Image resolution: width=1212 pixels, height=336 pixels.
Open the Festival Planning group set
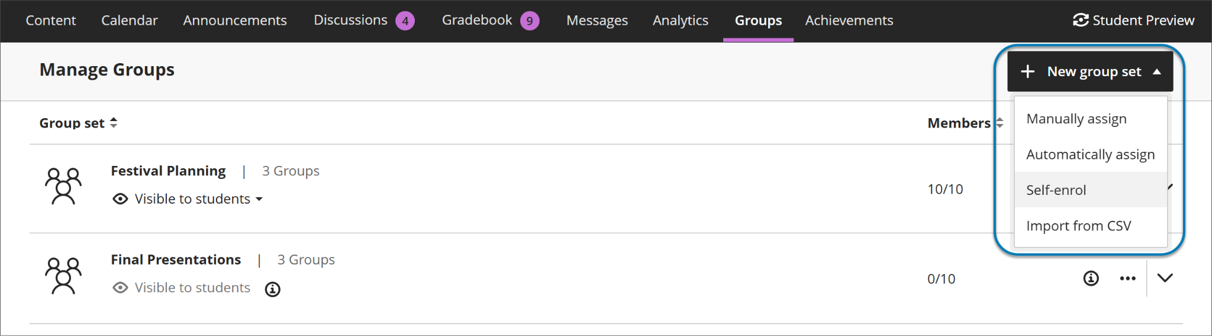(168, 171)
